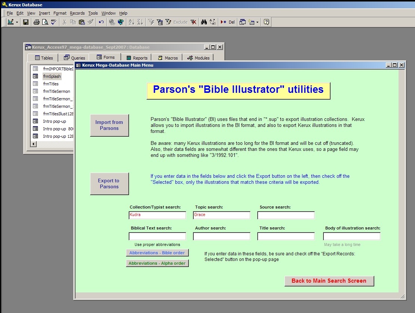Switch to Modules tab in Database window
Screen dimensions: 415x313
click(x=198, y=58)
